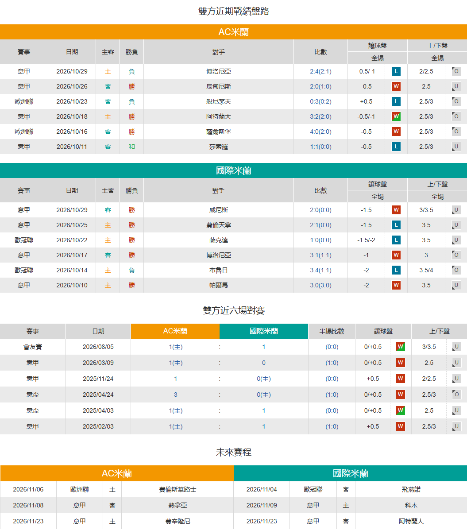
Task: Click the 費倫斯華路士 upcoming fixture
Action: [x=178, y=489]
